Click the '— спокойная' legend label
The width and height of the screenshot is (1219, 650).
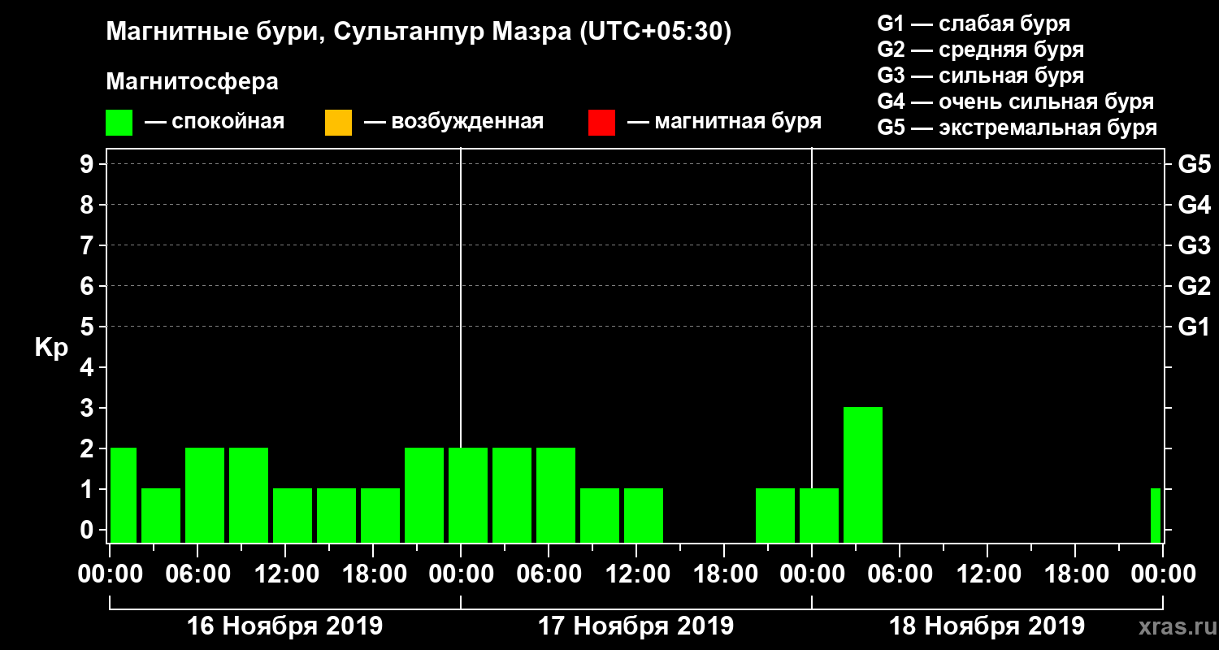pyautogui.click(x=215, y=122)
